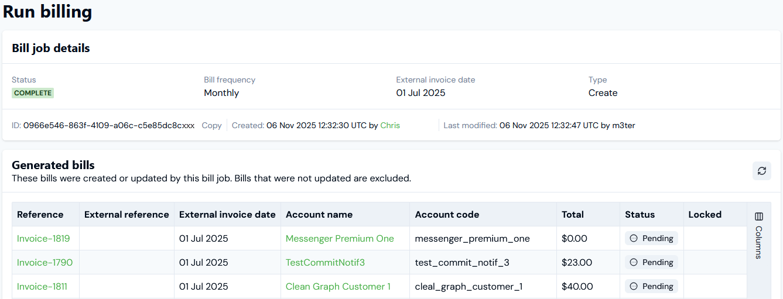783x299 pixels.
Task: Click the COMPLETE status badge
Action: (33, 93)
